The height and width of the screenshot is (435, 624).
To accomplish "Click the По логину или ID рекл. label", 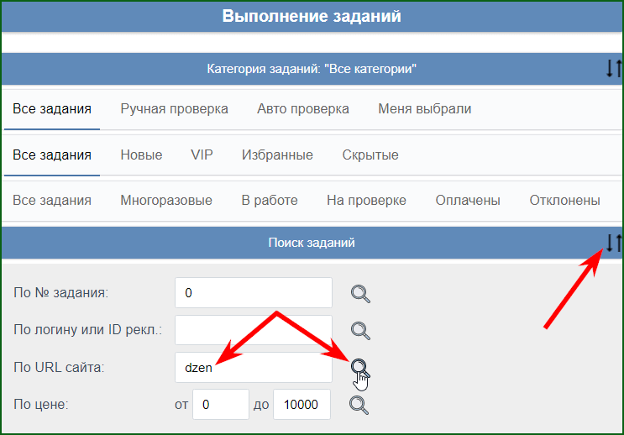I will [88, 330].
